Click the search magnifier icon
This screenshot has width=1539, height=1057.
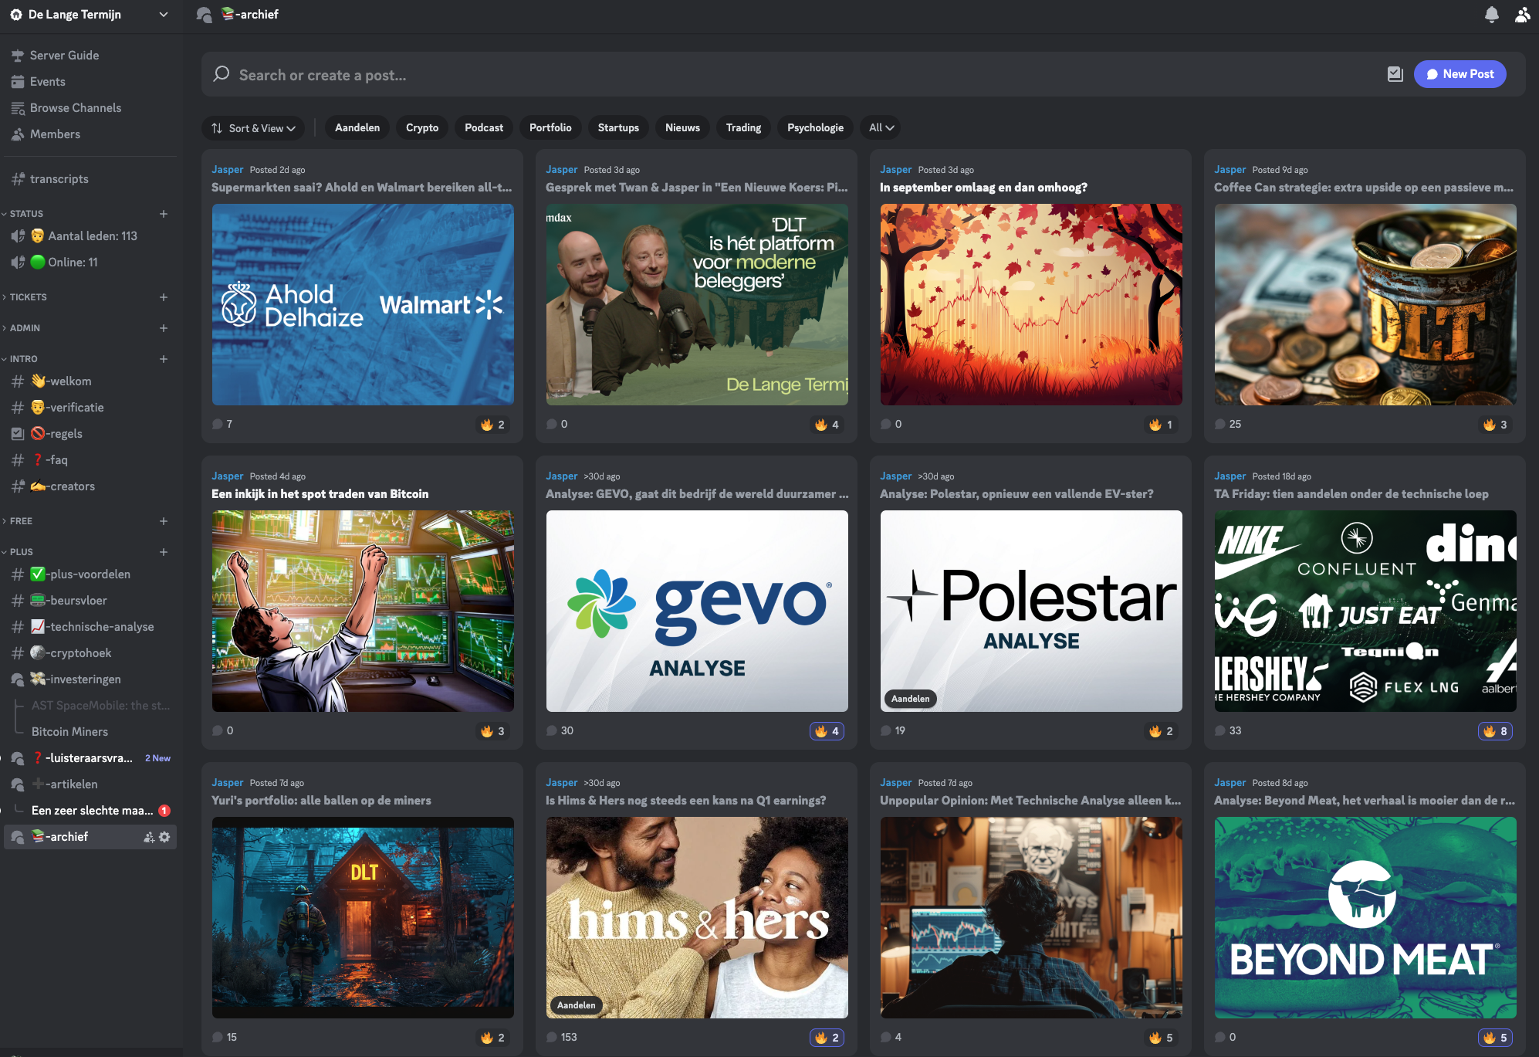(222, 74)
